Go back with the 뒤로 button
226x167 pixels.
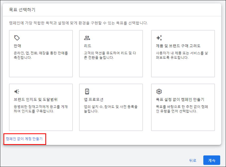(x=193, y=160)
